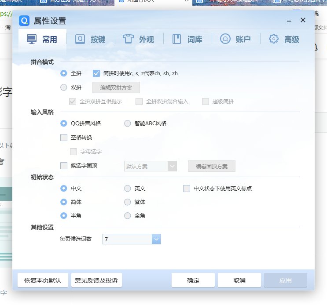Toggle 字母选字 checkbox
This screenshot has height=305, width=327.
(73, 152)
